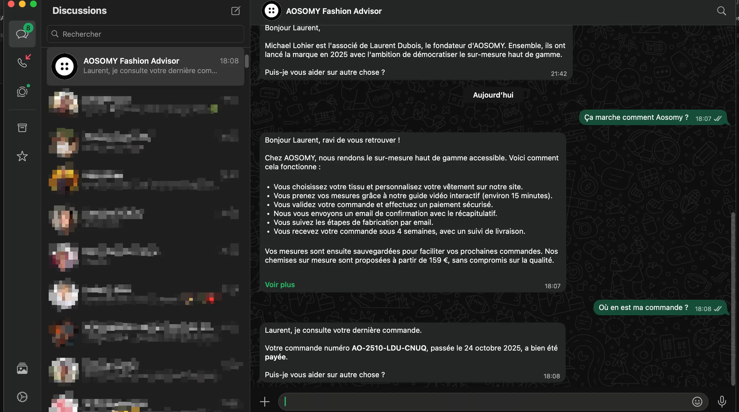The width and height of the screenshot is (739, 412).
Task: Open the Chats tab with 8 unread badge
Action: pyautogui.click(x=22, y=34)
